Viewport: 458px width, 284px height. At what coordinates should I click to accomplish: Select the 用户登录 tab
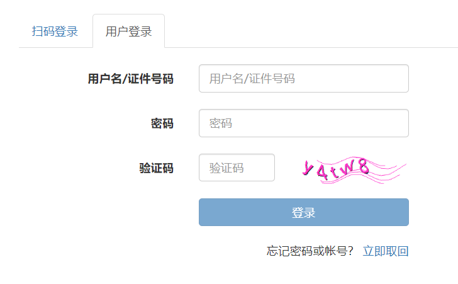[128, 31]
